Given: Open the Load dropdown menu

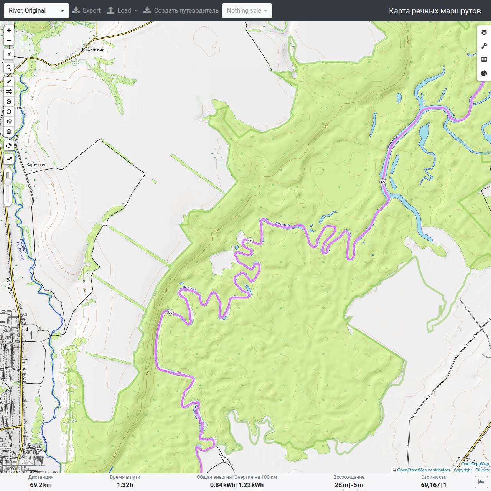Looking at the screenshot, I should (x=122, y=11).
